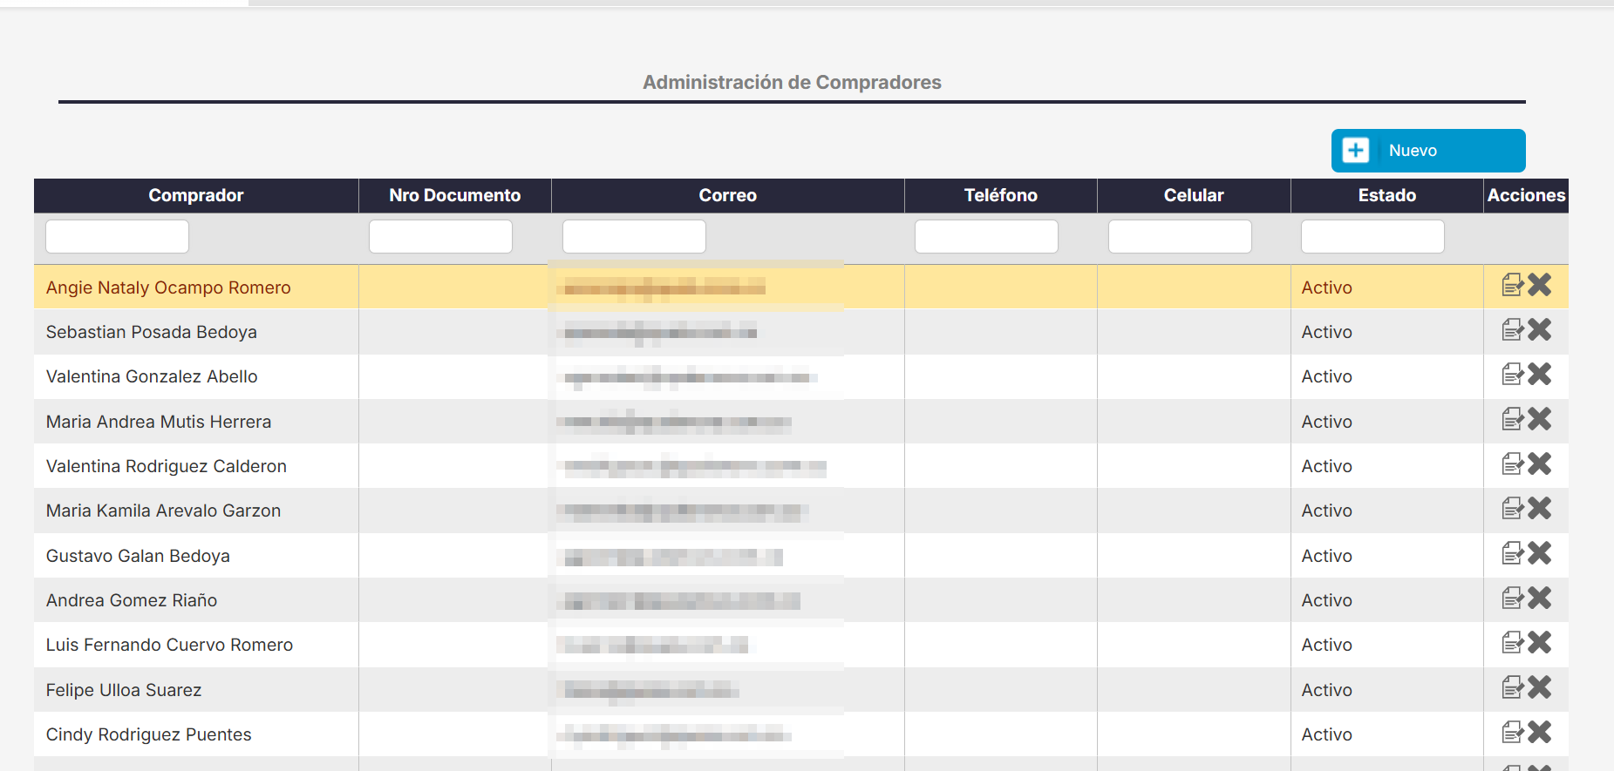Screen dimensions: 1614x771
Task: Delete buyer Luis Fernando Cuervo Romero
Action: click(1540, 642)
